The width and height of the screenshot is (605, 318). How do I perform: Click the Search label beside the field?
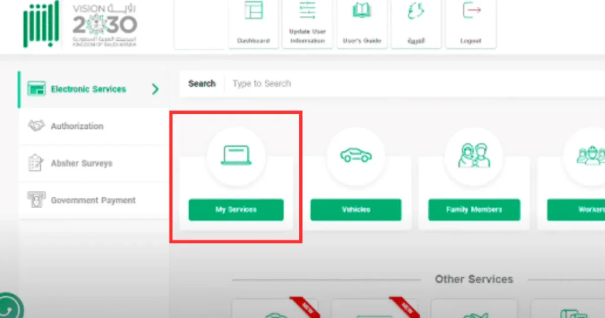[x=202, y=84]
